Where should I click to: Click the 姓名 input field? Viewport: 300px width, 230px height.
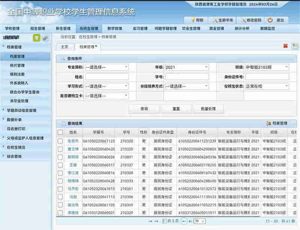coord(106,77)
